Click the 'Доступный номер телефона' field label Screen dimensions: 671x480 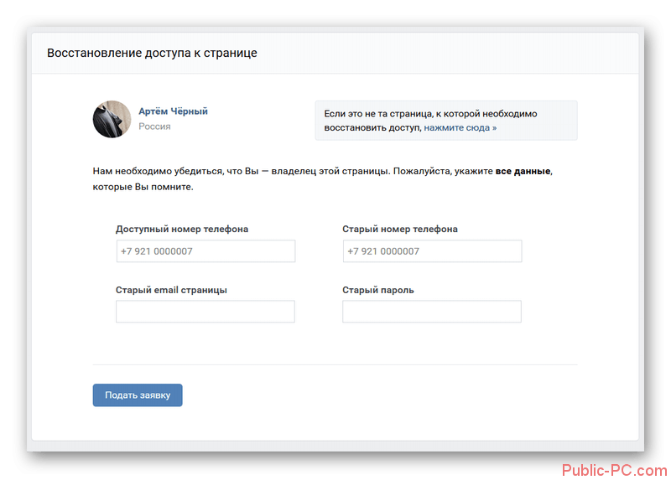tap(182, 229)
